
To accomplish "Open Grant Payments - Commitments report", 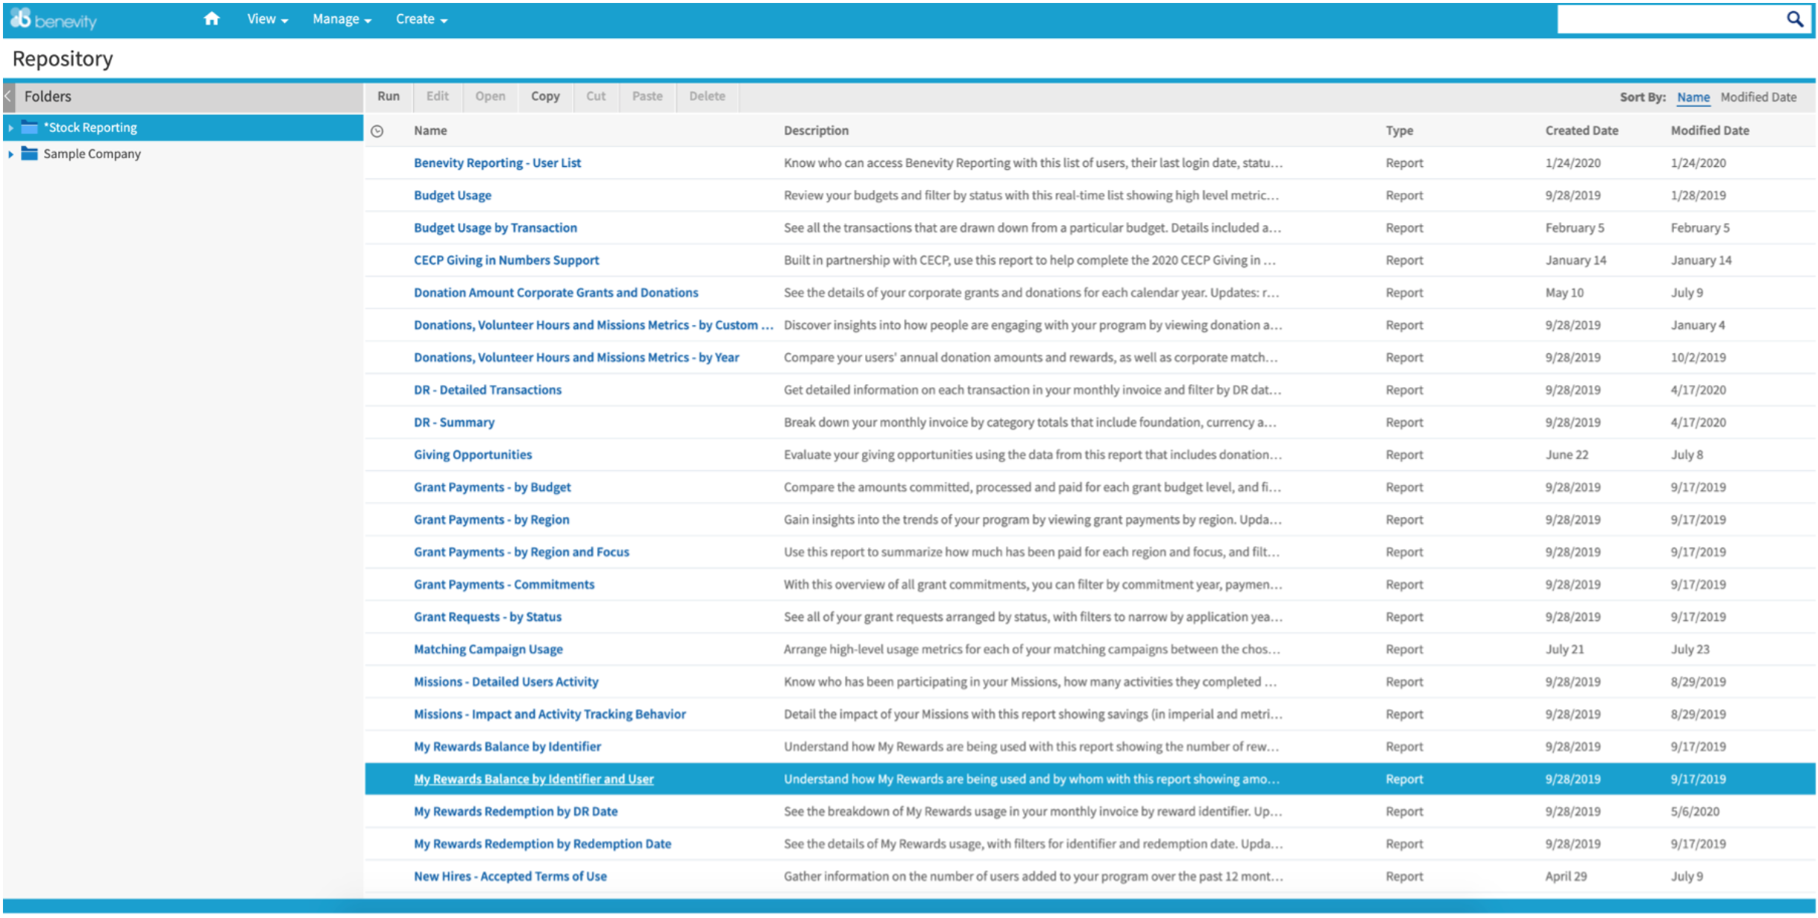I will [x=504, y=585].
